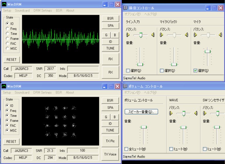Select MSC state in lower WinDRM window
Image resolution: width=225 pixels, height=164 pixels.
[x=7, y=130]
